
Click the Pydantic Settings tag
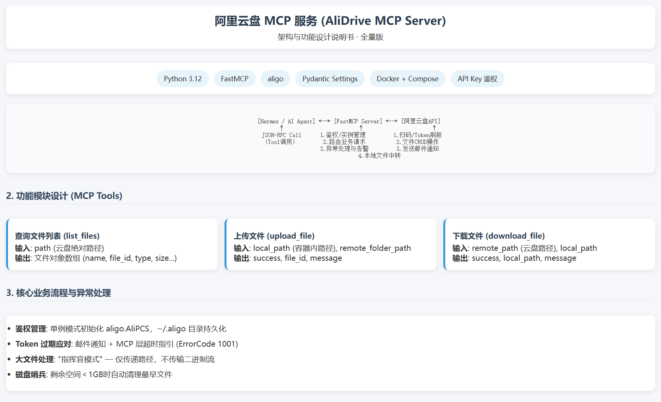330,79
